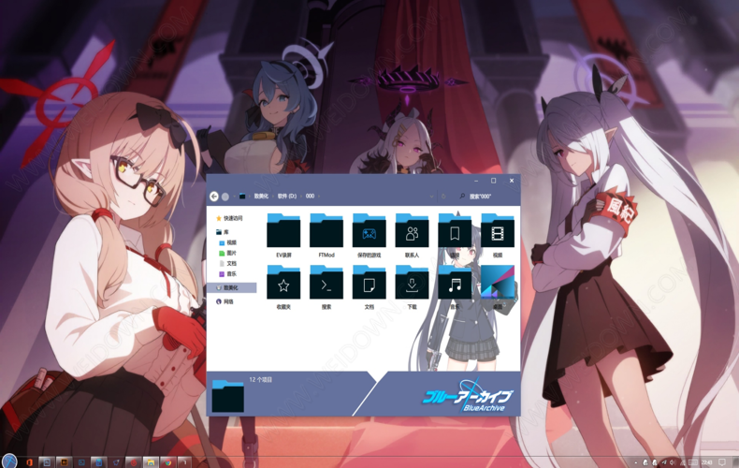Open the 搜索 command-prompt folder

[326, 287]
